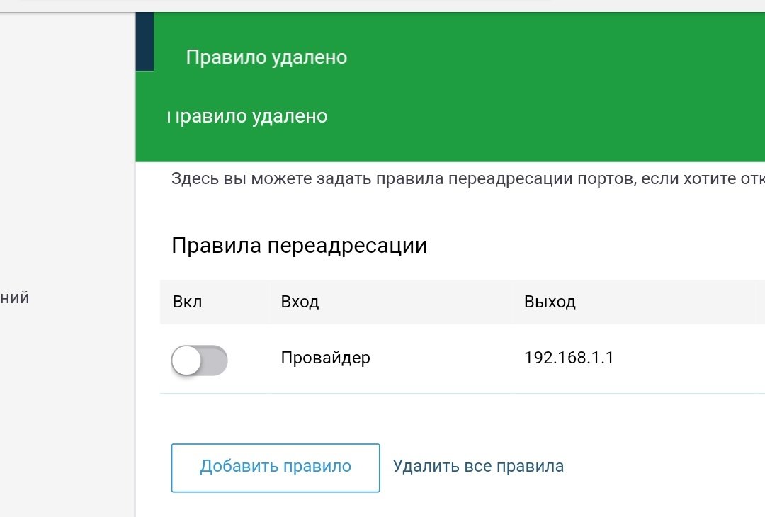765x517 pixels.
Task: Select the Вход column header
Action: point(300,302)
